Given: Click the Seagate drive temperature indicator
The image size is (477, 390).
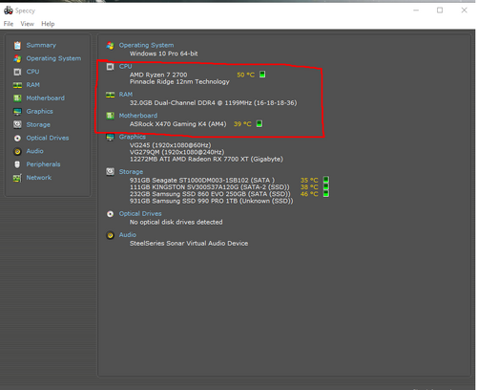Looking at the screenshot, I should (326, 180).
